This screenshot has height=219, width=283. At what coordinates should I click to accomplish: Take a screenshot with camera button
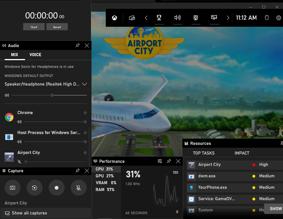coord(13,188)
